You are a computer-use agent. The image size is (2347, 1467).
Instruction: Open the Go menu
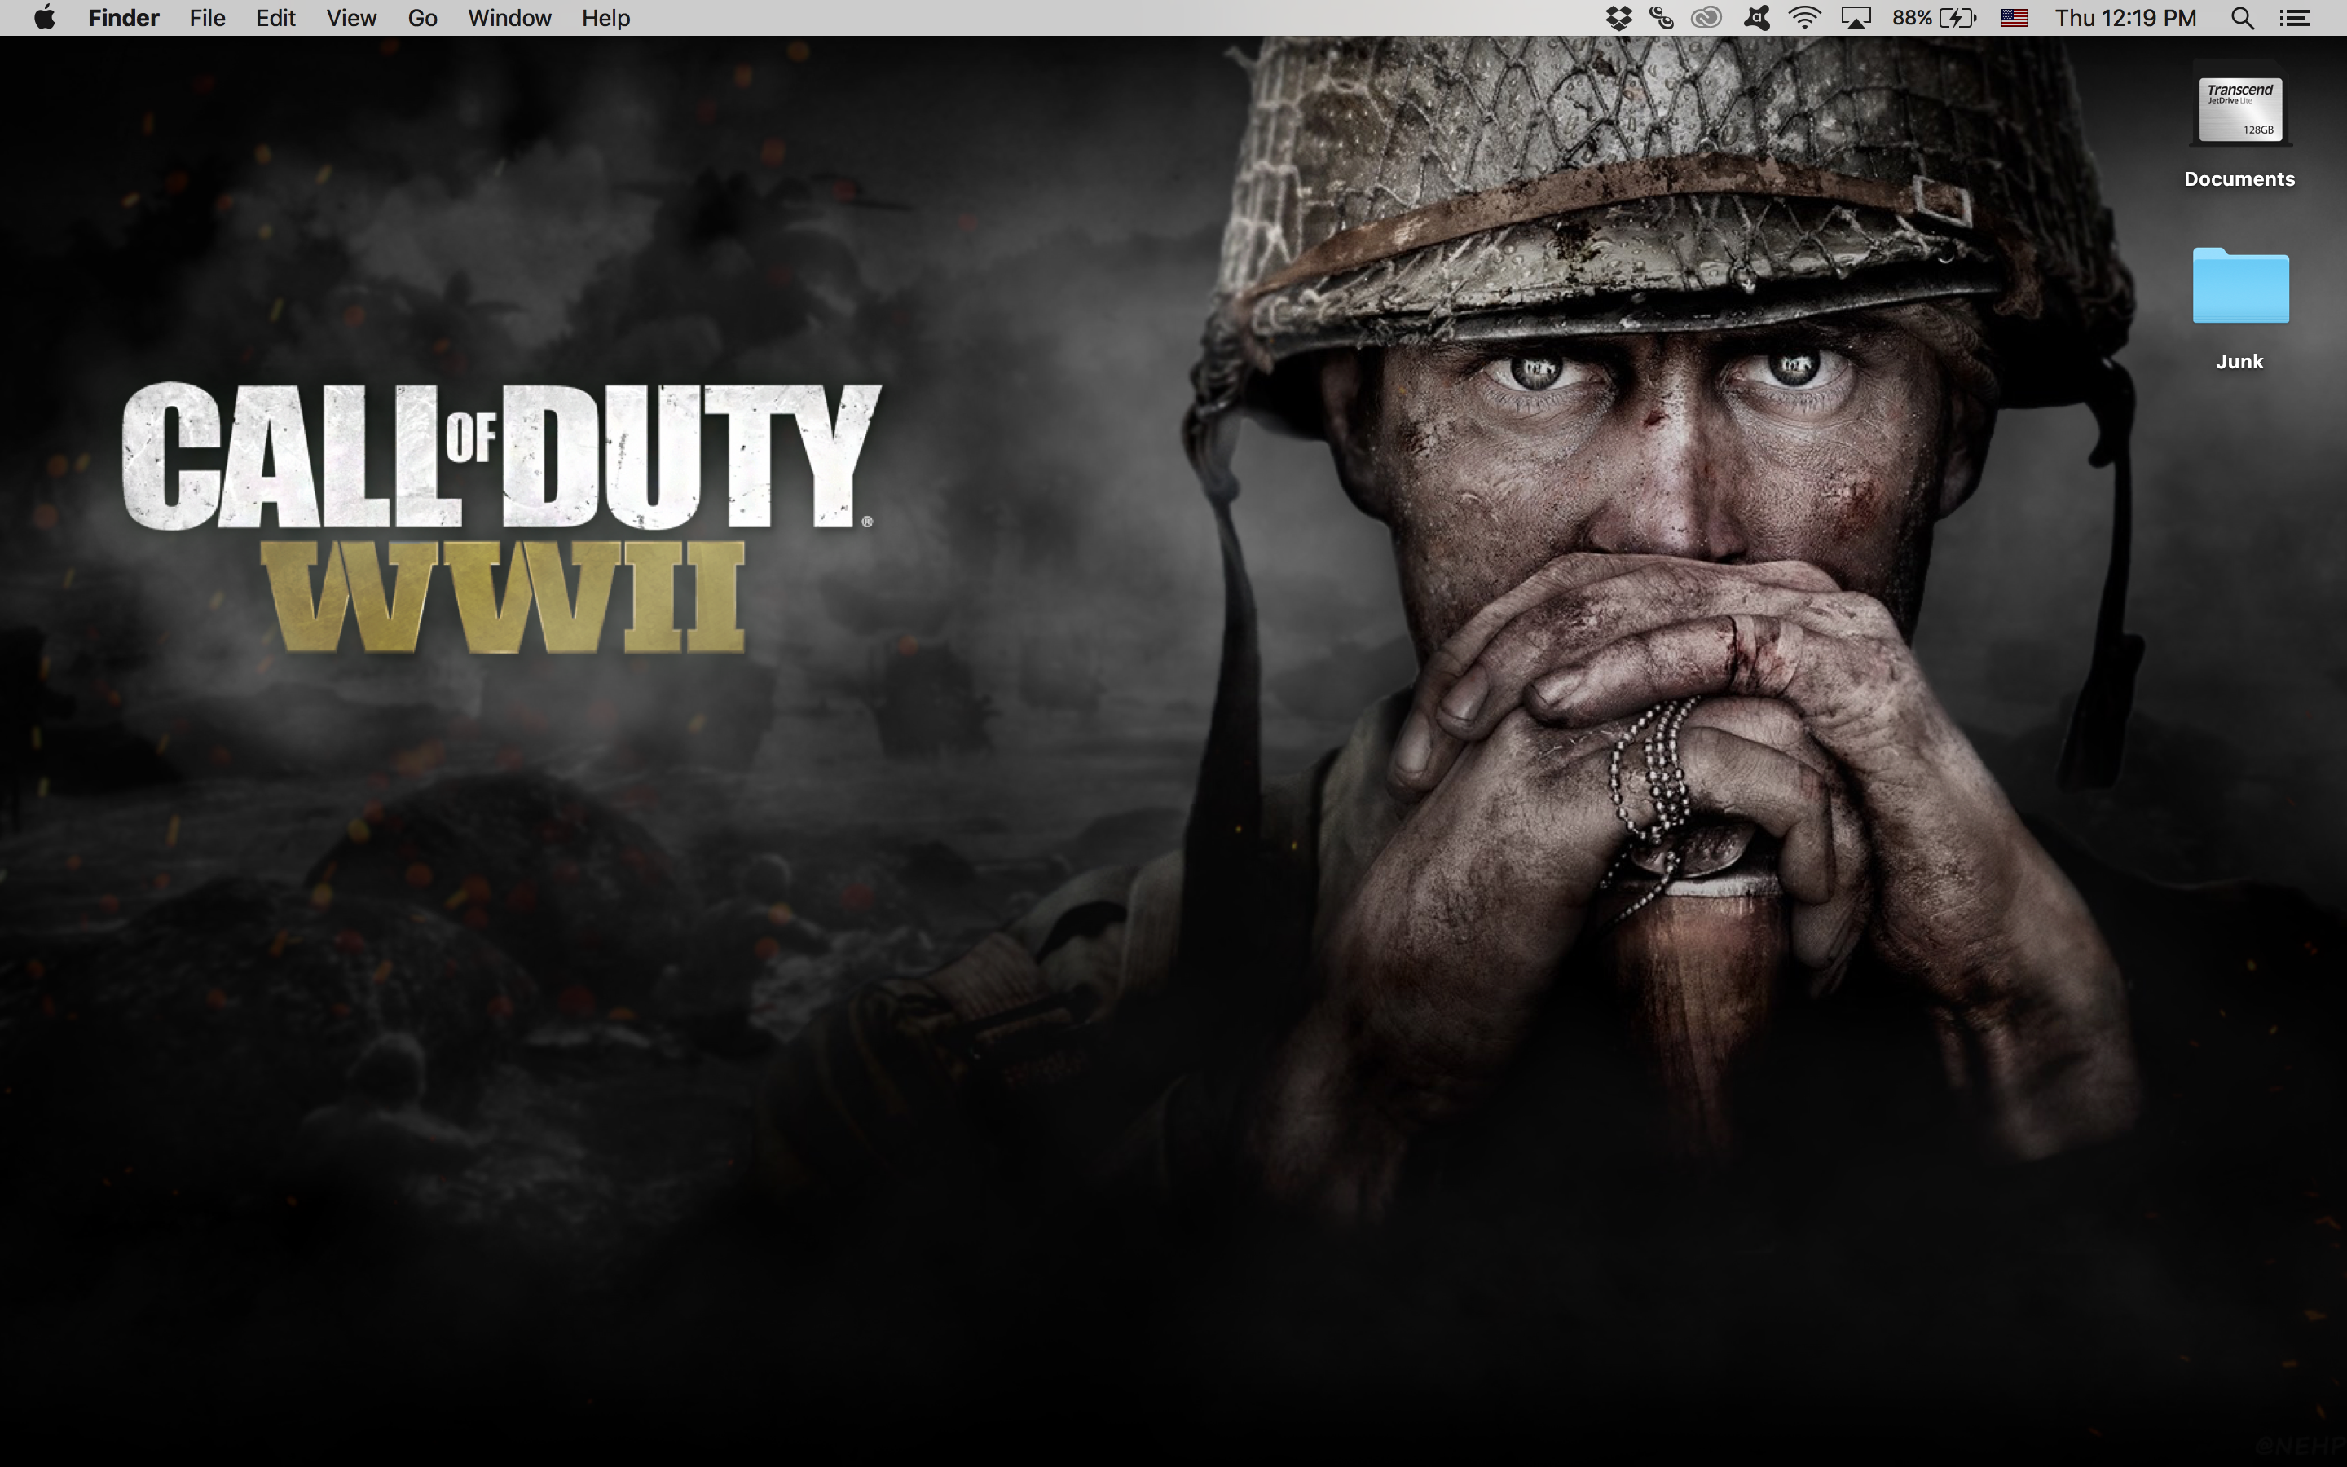click(422, 17)
